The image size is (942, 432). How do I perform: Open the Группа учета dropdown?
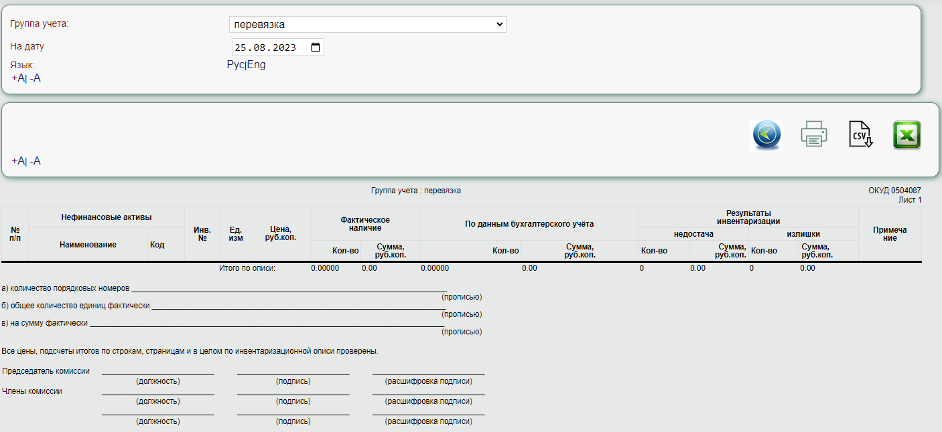point(367,25)
